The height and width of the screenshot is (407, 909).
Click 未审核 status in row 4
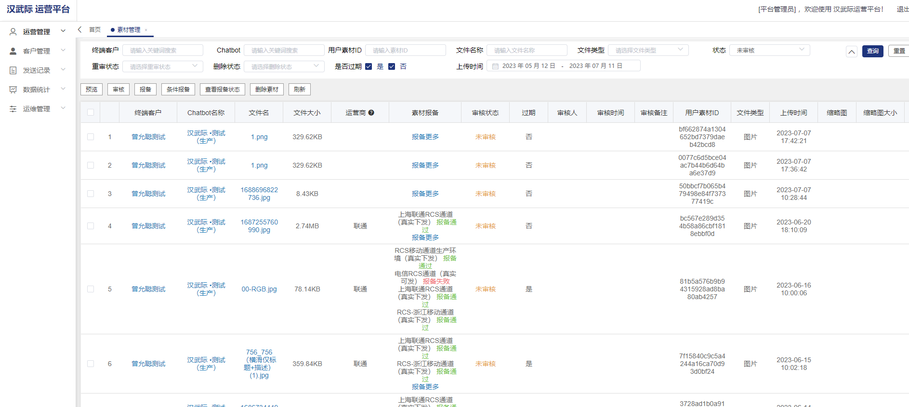coord(486,226)
